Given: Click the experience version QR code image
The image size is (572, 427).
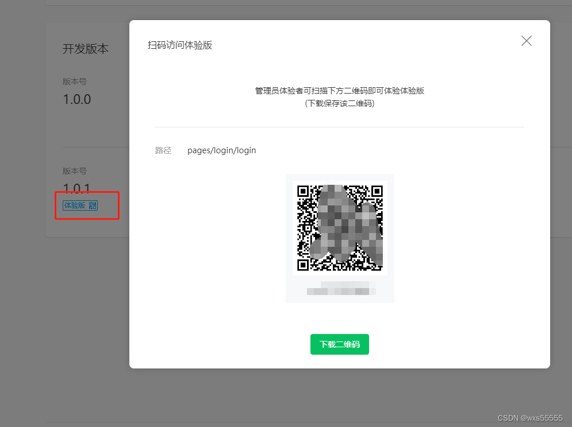Looking at the screenshot, I should click(x=340, y=228).
